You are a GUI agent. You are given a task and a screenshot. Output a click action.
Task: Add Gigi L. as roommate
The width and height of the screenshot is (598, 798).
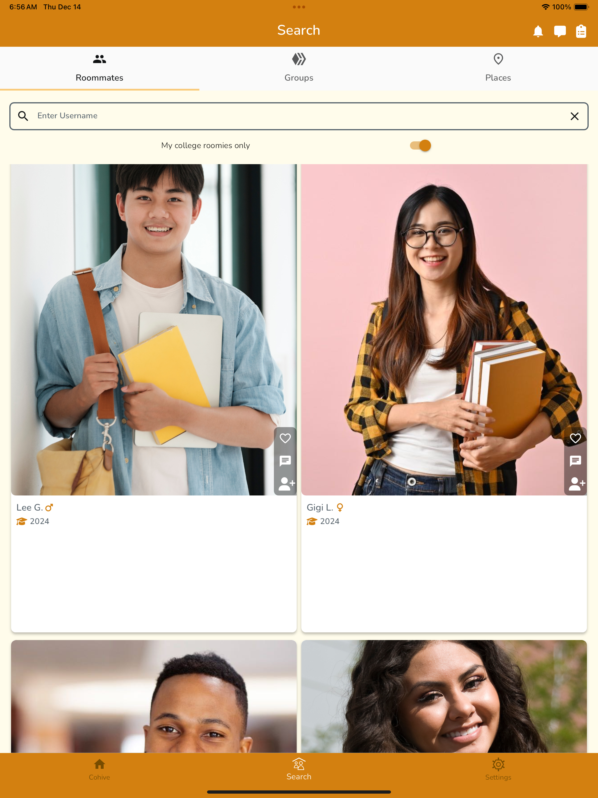(x=577, y=483)
